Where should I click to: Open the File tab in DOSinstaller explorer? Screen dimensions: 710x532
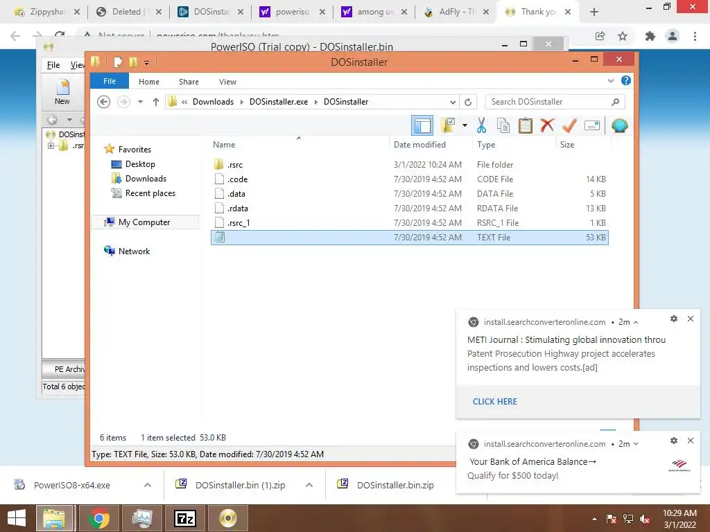110,81
